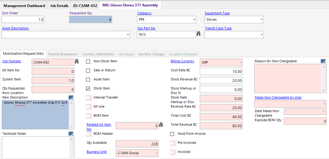Switch to the Management Dashboard tab

[24, 6]
